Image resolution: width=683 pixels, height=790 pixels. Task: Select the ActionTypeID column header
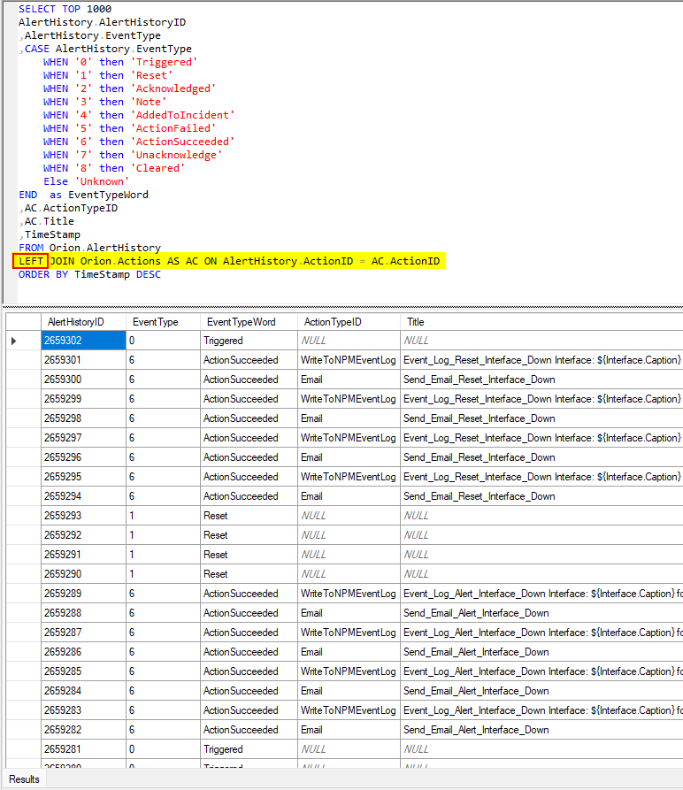click(x=349, y=322)
